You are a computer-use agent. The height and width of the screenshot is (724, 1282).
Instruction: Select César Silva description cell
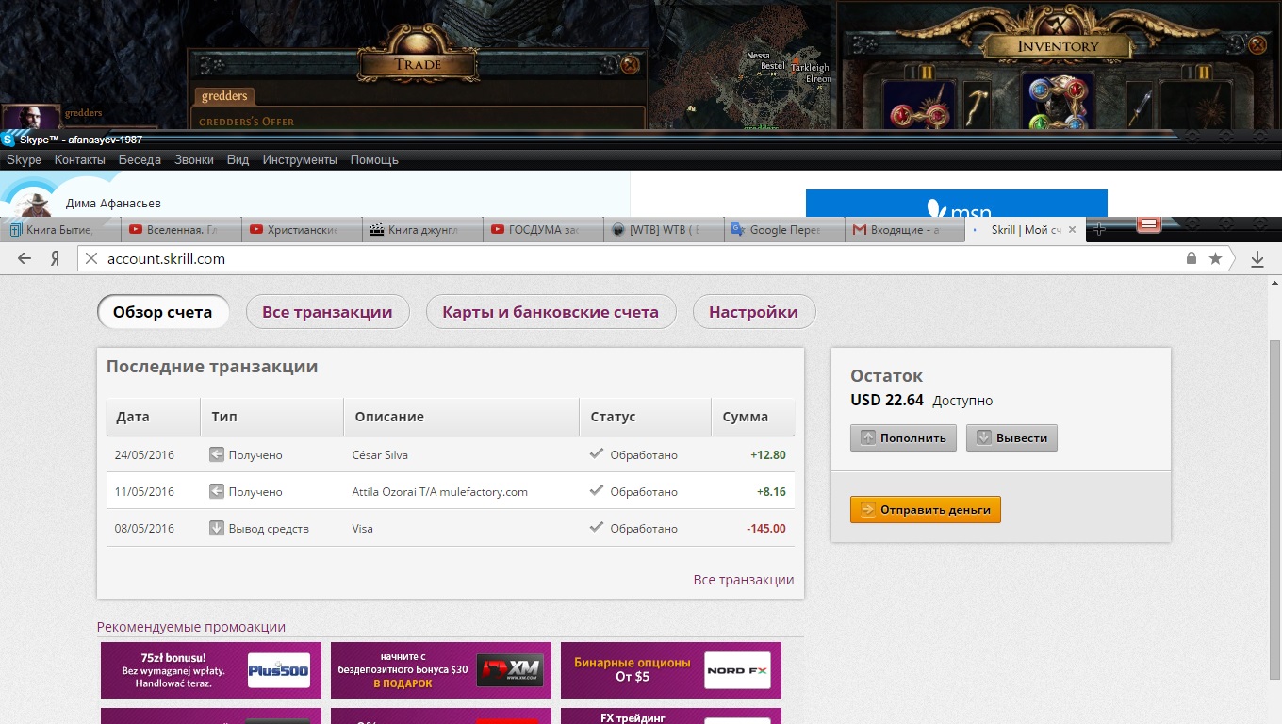pos(380,454)
